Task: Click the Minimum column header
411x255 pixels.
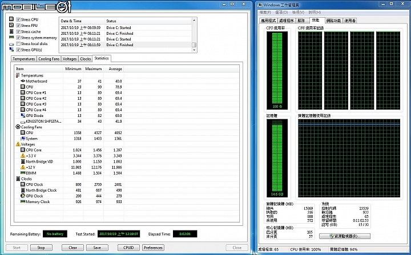Action: click(73, 68)
